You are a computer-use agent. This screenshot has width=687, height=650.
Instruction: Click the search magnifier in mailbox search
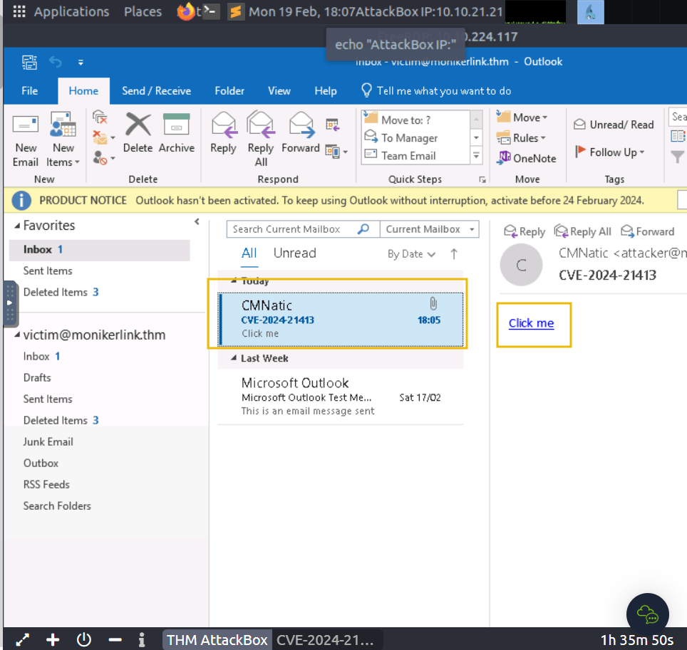(x=363, y=229)
